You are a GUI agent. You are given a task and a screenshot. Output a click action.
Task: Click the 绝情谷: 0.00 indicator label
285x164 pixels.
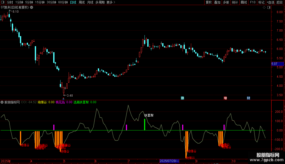click(x=46, y=102)
